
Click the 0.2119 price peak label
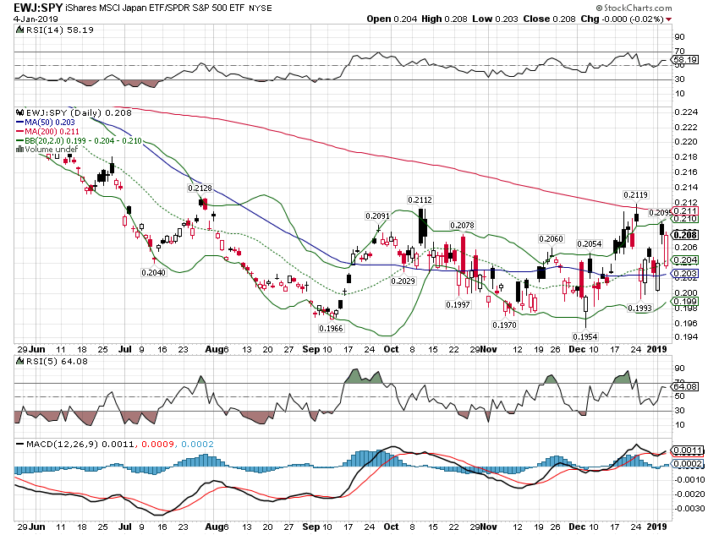[x=635, y=195]
